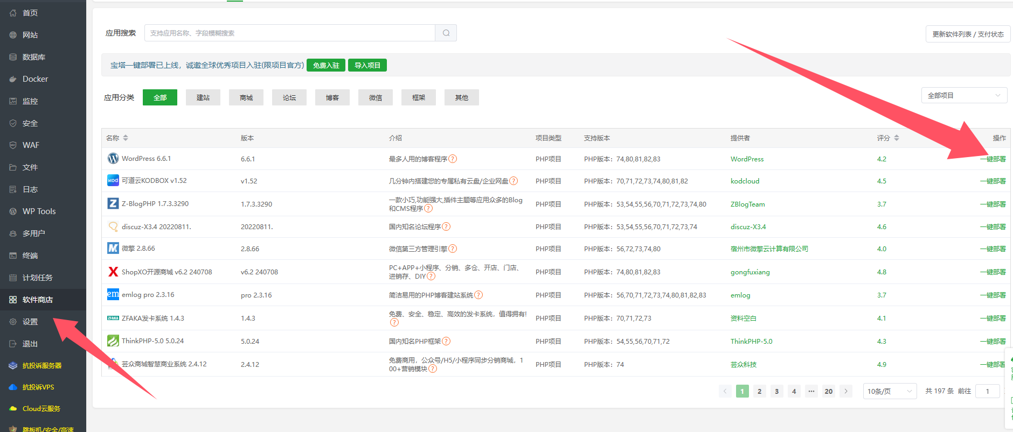Go to page 2

(759, 391)
